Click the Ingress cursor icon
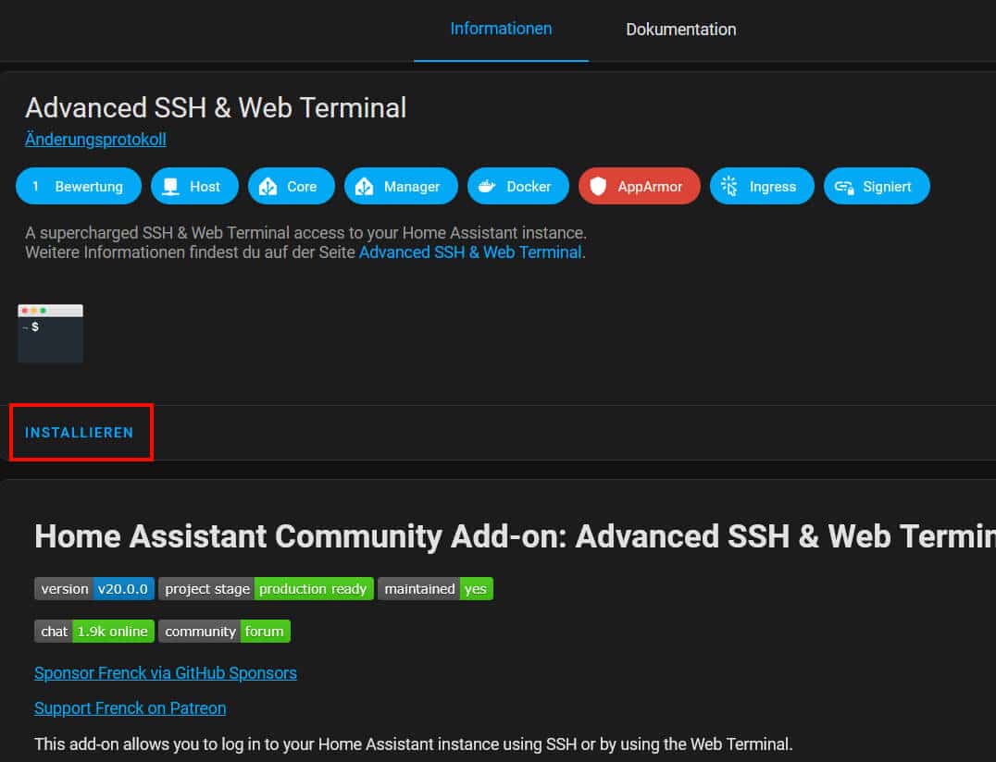 [x=729, y=187]
